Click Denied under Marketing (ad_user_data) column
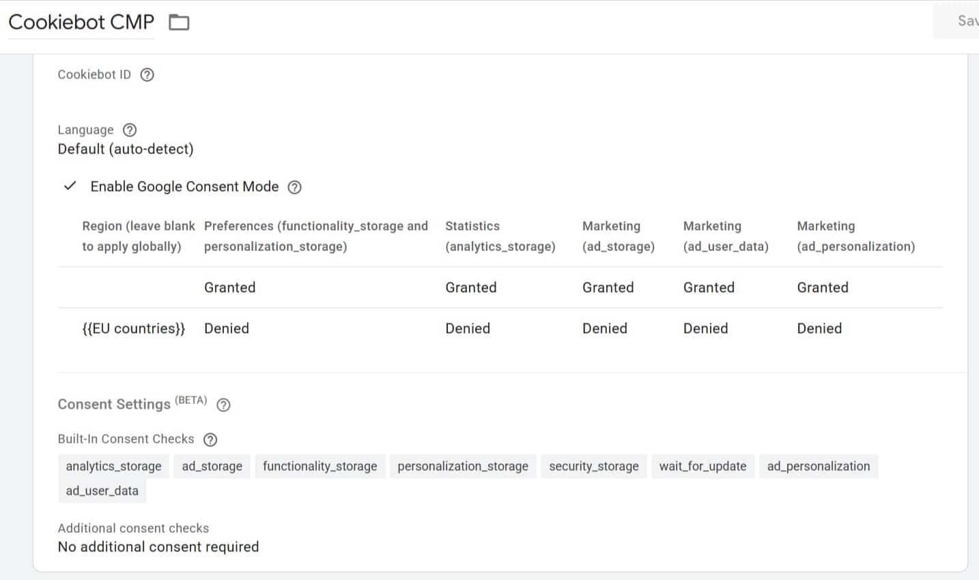This screenshot has height=580, width=979. click(706, 328)
